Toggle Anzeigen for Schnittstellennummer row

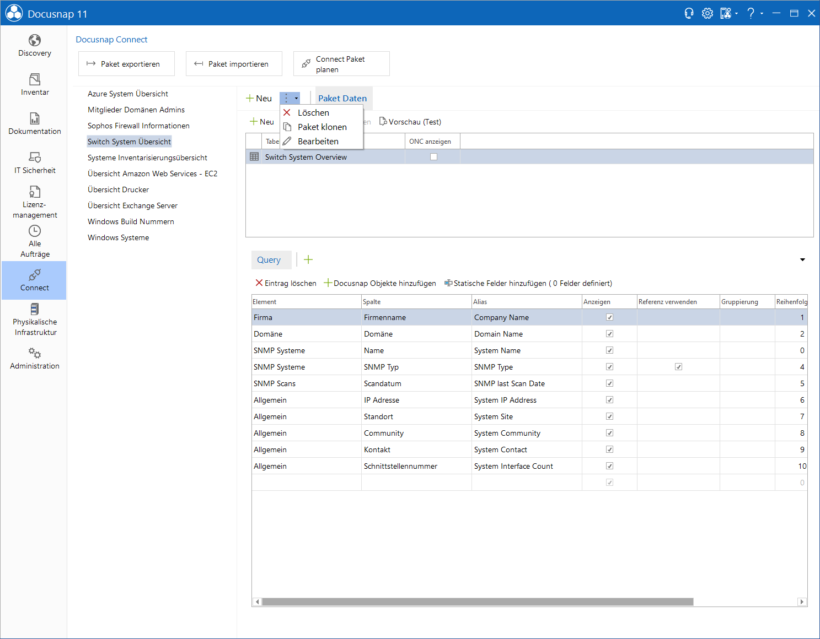(x=609, y=466)
